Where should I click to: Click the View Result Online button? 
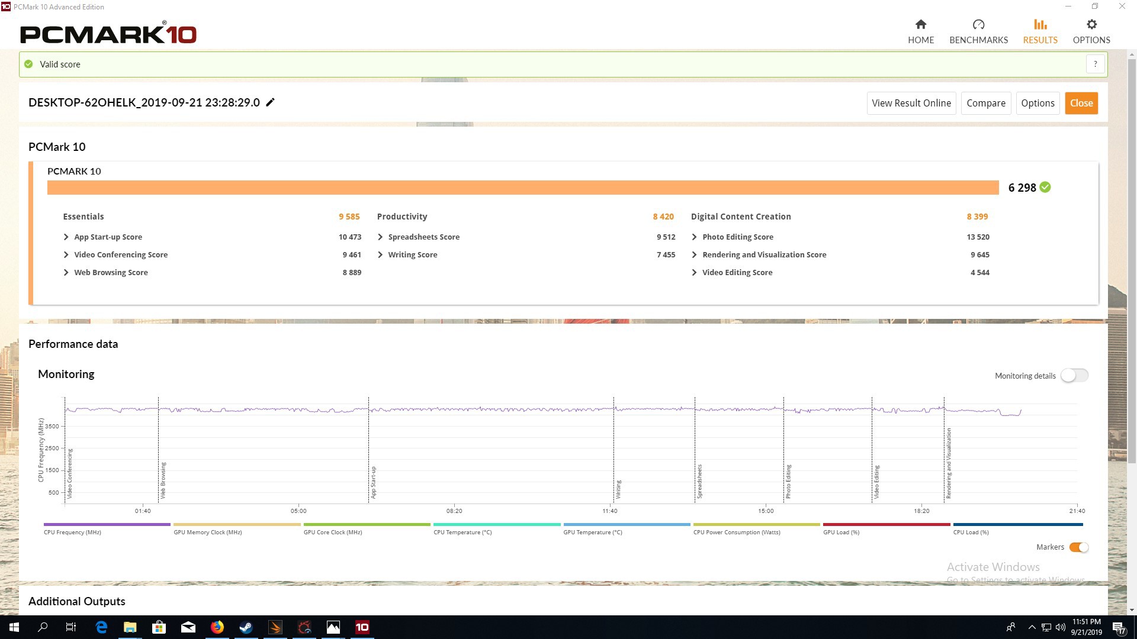pyautogui.click(x=911, y=103)
